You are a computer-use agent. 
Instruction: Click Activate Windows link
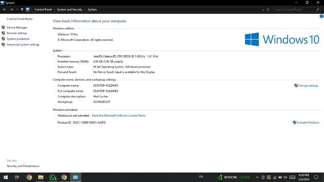307,122
